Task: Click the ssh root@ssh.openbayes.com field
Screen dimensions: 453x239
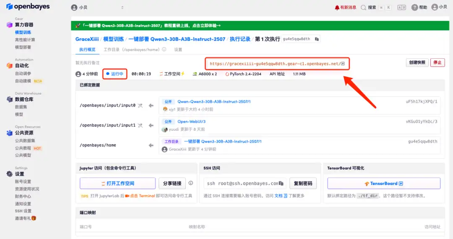Action: pos(245,183)
